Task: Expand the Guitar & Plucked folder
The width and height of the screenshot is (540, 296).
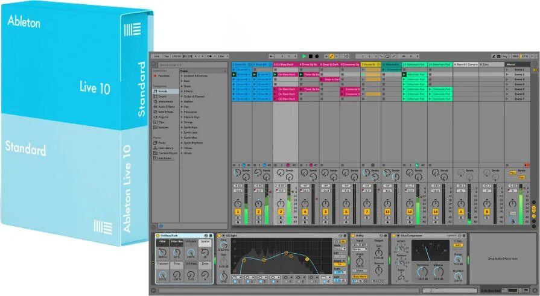Action: (x=182, y=96)
